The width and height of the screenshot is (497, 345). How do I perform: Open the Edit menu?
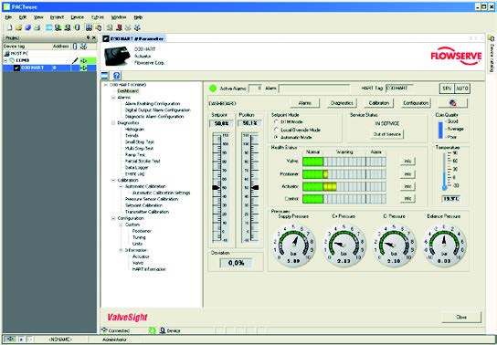coord(23,17)
